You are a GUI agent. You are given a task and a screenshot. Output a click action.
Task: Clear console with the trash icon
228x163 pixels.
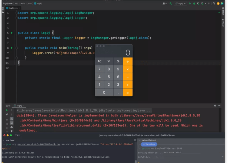(x=12, y=131)
